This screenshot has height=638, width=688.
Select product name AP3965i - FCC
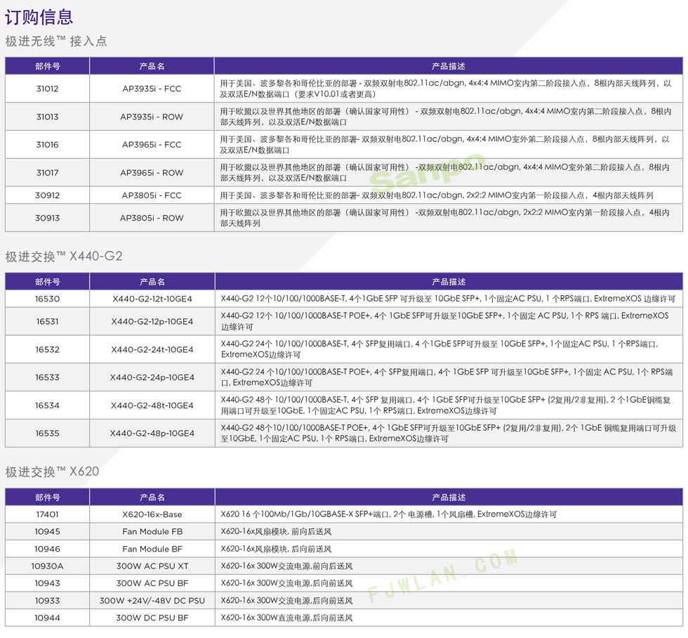(152, 145)
